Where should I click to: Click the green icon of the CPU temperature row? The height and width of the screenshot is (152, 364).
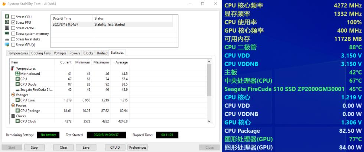17,79
